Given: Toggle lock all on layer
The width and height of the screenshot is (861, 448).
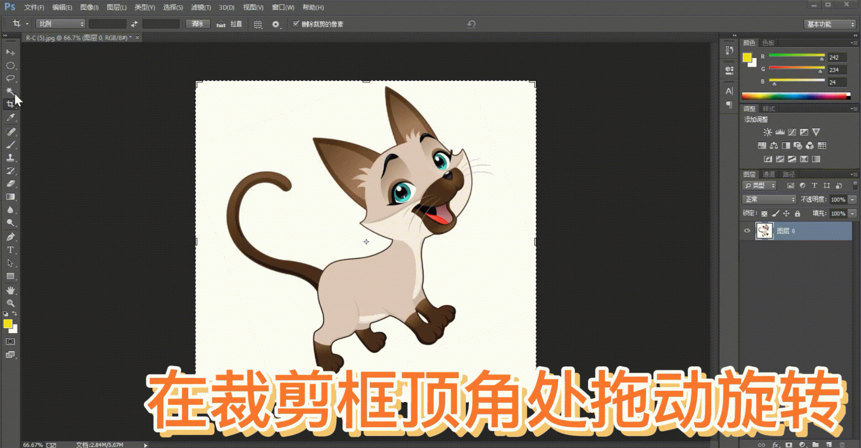Looking at the screenshot, I should point(797,213).
